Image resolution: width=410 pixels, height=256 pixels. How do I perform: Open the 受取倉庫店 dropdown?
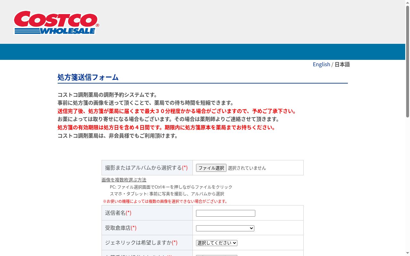click(x=225, y=228)
